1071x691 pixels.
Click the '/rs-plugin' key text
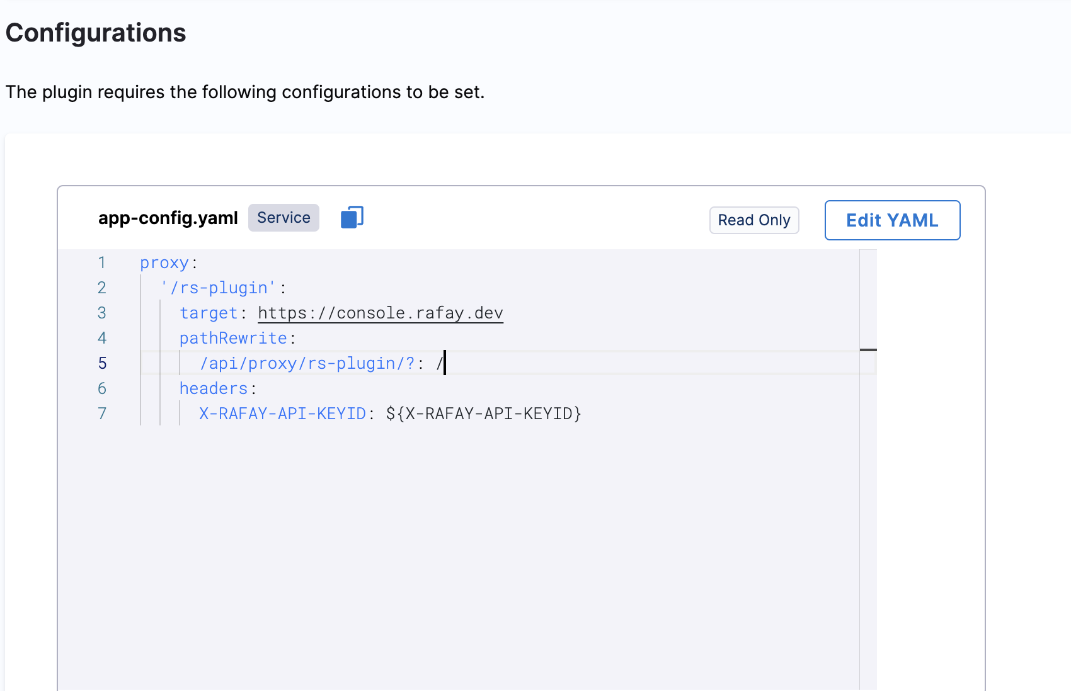pos(218,288)
